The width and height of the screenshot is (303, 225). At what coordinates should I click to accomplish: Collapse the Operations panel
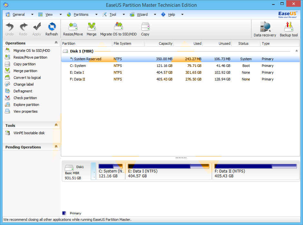click(x=56, y=42)
